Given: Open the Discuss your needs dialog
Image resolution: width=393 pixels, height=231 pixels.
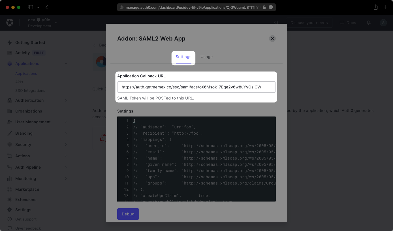Looking at the screenshot, I should pos(309,23).
